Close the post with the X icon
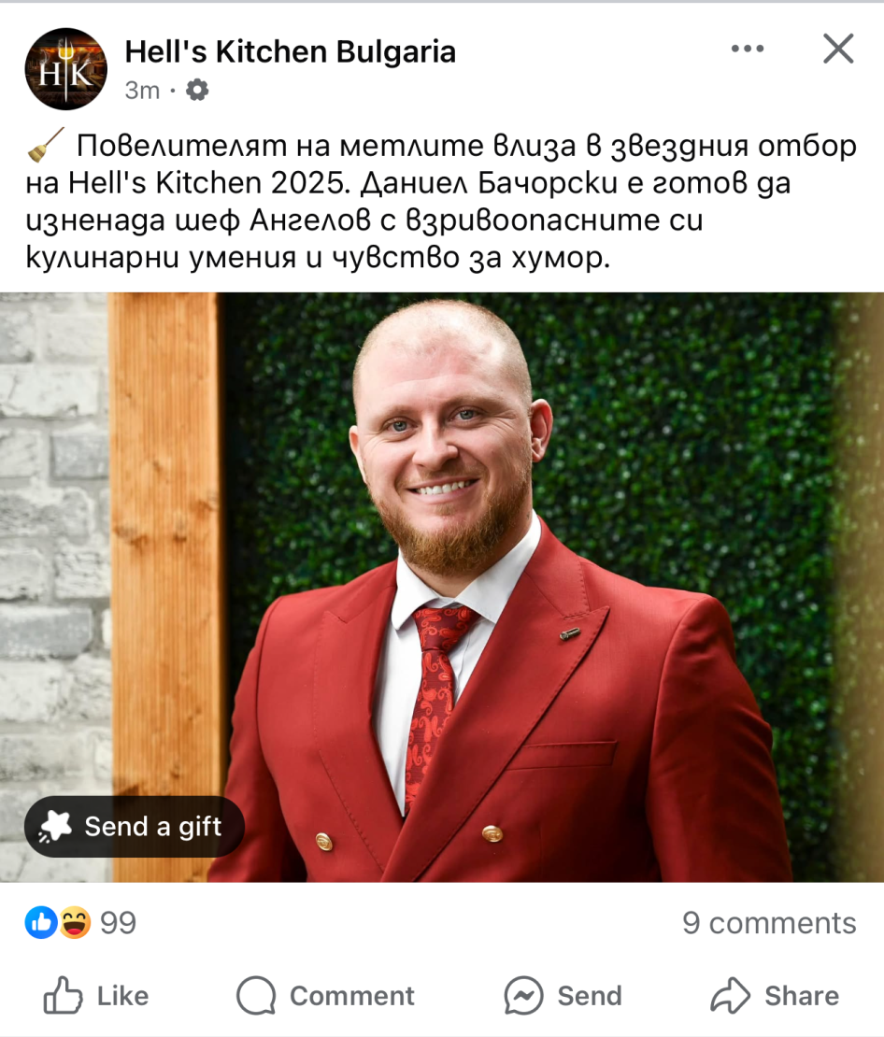This screenshot has height=1037, width=884. coord(838,49)
